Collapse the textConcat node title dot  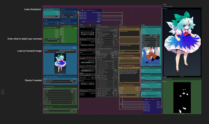click(x=120, y=27)
